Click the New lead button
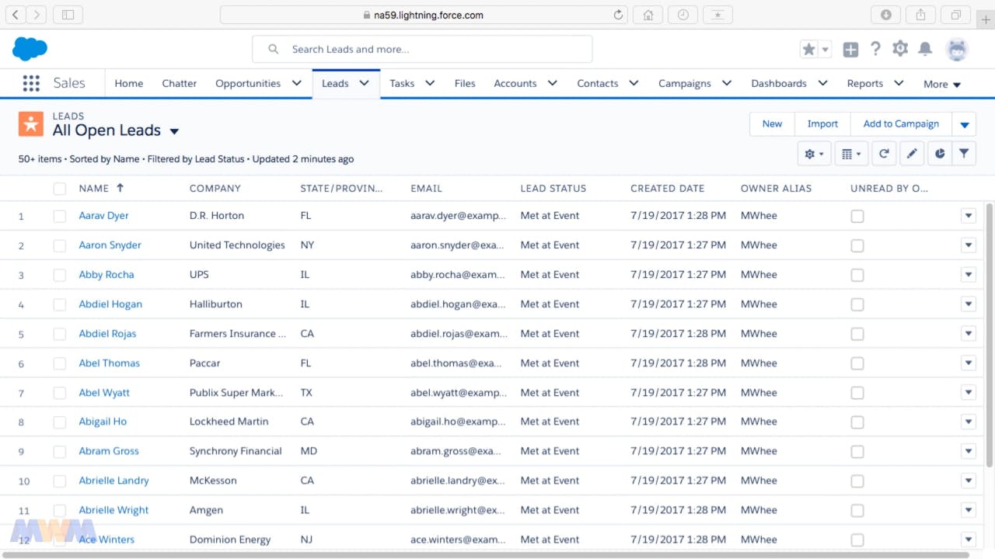This screenshot has width=995, height=559. click(x=772, y=124)
